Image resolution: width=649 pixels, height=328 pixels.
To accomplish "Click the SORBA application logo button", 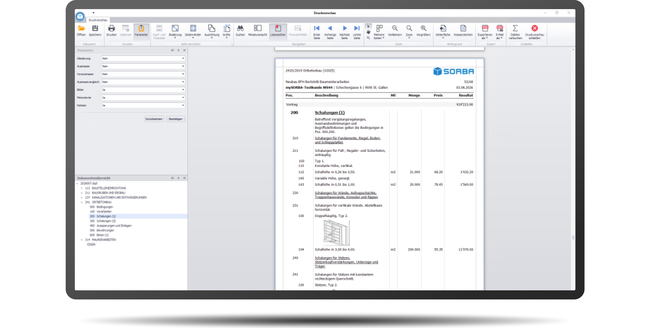I will 80,16.
